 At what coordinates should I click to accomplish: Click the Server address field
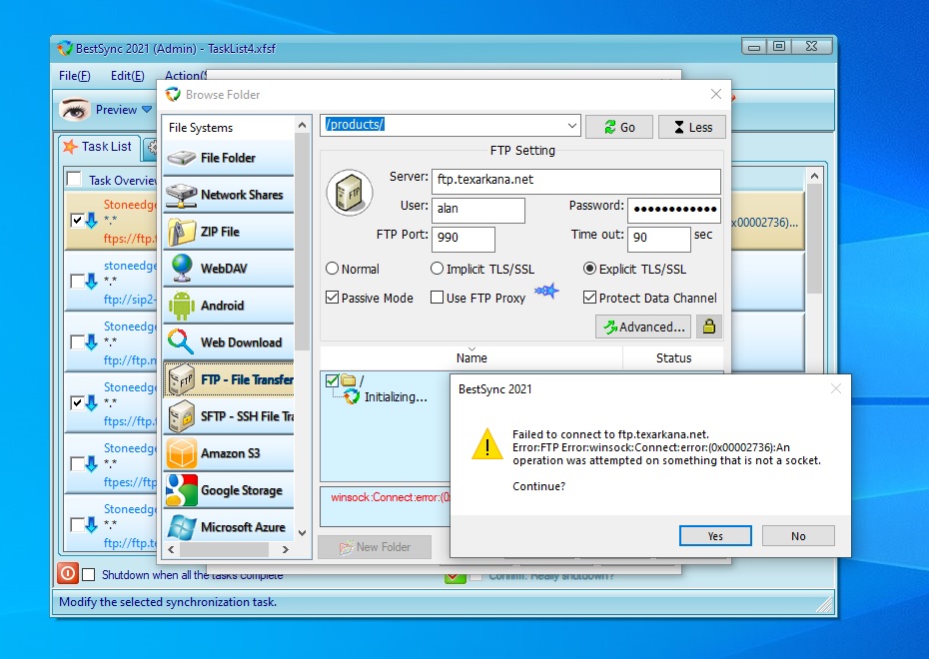(576, 181)
